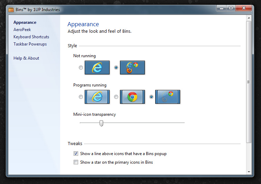Click the Not running single IE icon preview
This screenshot has width=261, height=184.
(97, 68)
